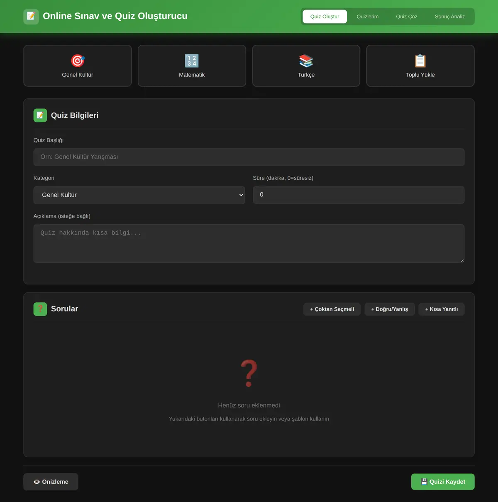Open the Önizleme preview
This screenshot has height=502, width=498.
tap(51, 482)
